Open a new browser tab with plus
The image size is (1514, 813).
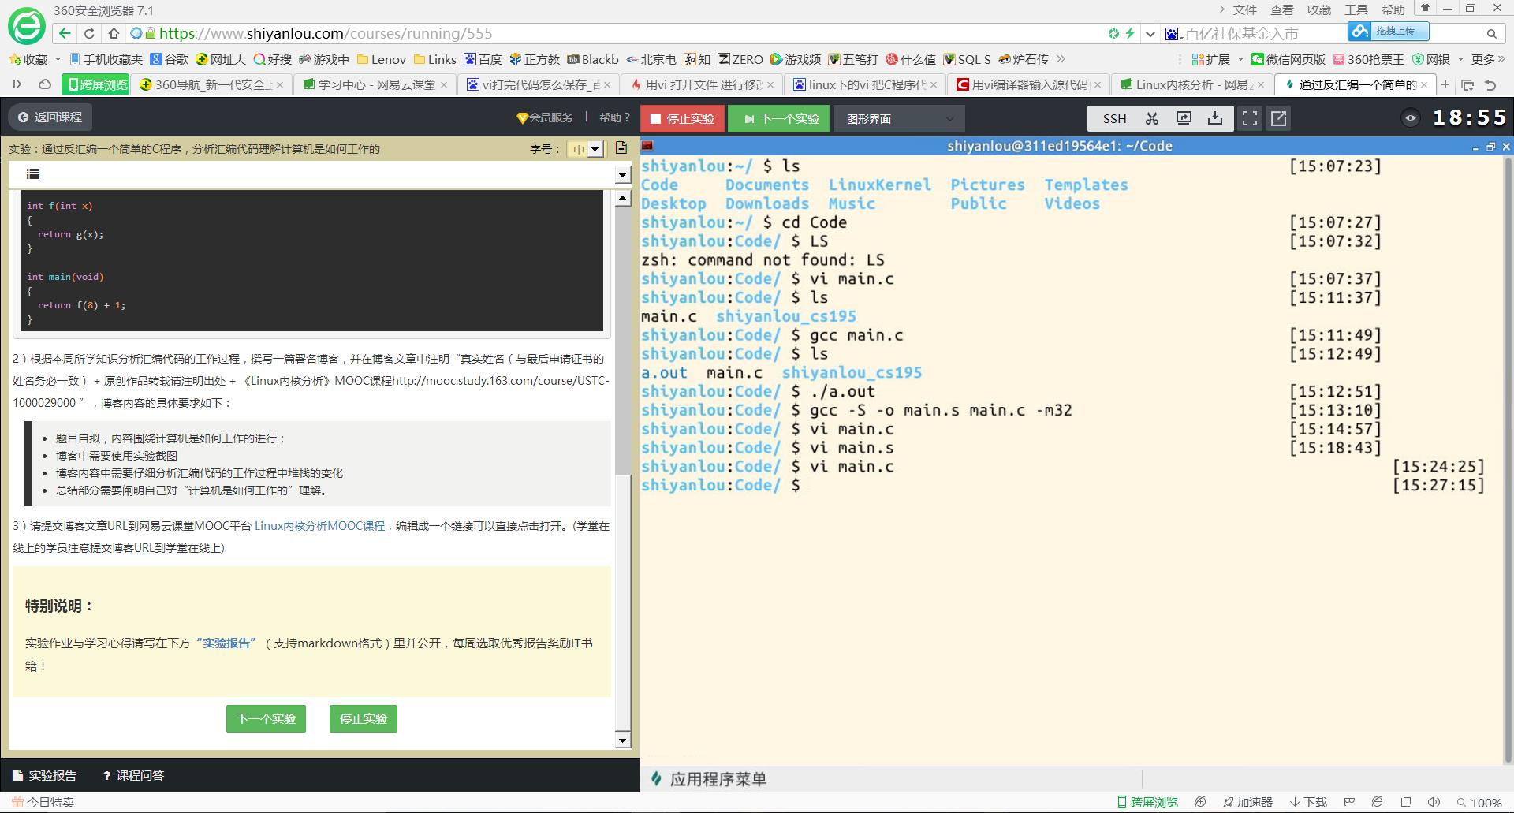(x=1445, y=84)
